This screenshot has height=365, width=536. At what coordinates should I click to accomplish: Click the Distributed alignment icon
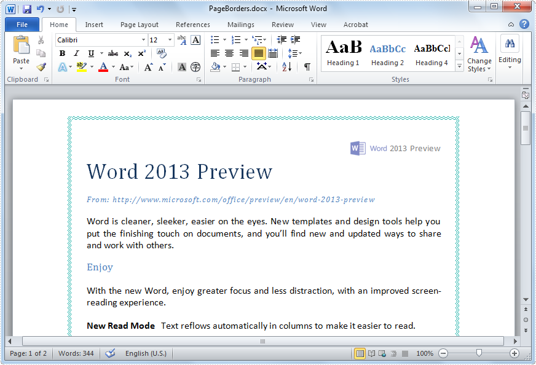coord(273,53)
